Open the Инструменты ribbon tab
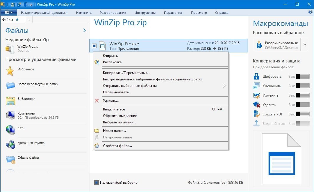This screenshot has width=314, height=192. [x=145, y=13]
